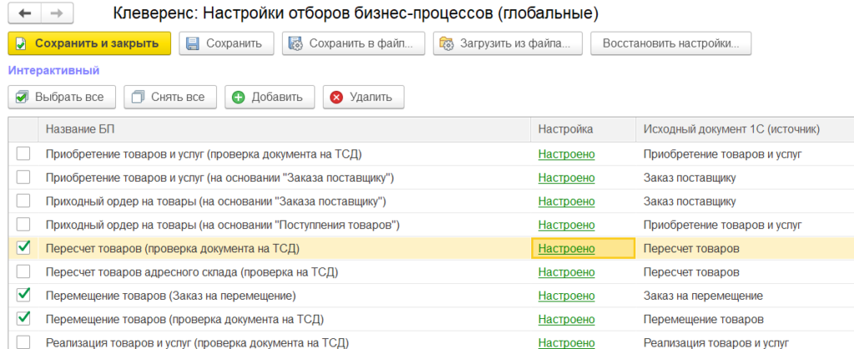
Task: Enable checkbox for Пересчет товаров адресного склада
Action: [23, 272]
